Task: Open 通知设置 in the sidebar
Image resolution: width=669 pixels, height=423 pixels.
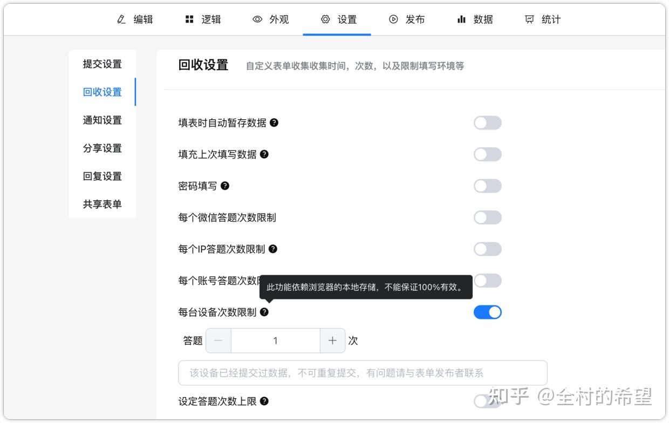Action: [x=102, y=120]
